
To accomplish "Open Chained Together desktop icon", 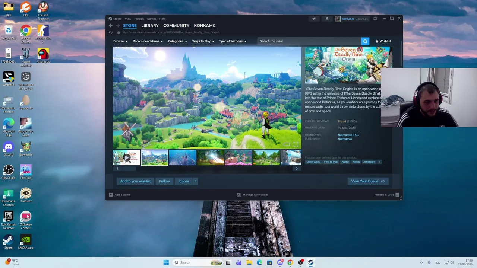I will tap(43, 11).
